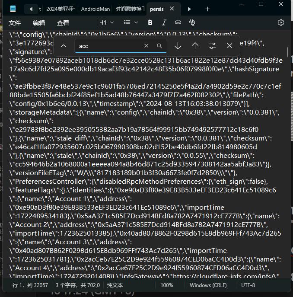
Task: Click the UTF-8 encoding indicator
Action: click(248, 285)
